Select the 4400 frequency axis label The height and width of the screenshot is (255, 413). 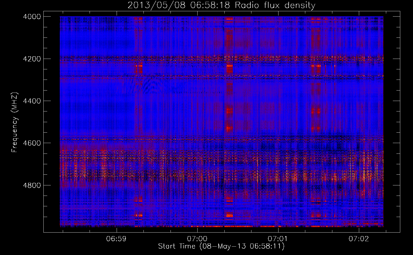[x=32, y=101]
